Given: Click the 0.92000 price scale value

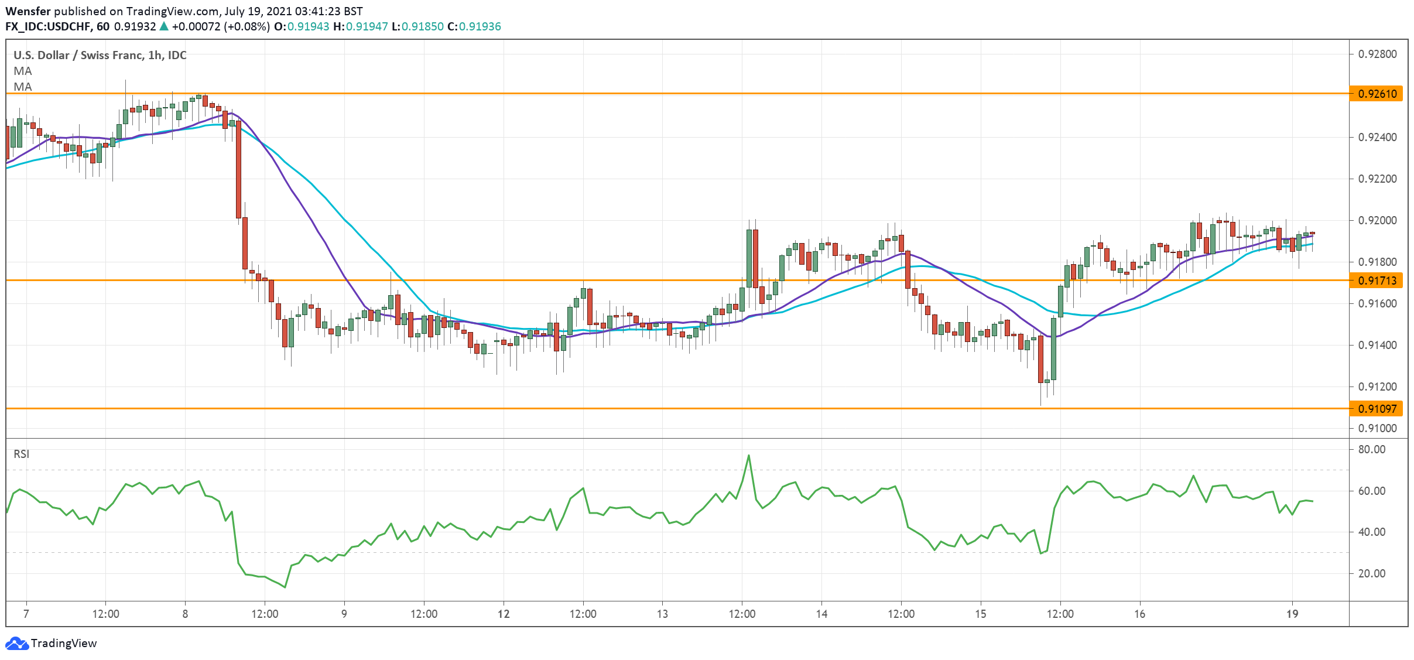Looking at the screenshot, I should click(1377, 220).
